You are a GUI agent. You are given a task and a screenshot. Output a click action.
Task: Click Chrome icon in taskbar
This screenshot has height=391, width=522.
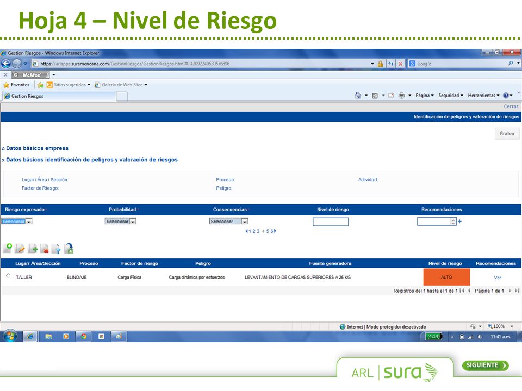click(84, 337)
